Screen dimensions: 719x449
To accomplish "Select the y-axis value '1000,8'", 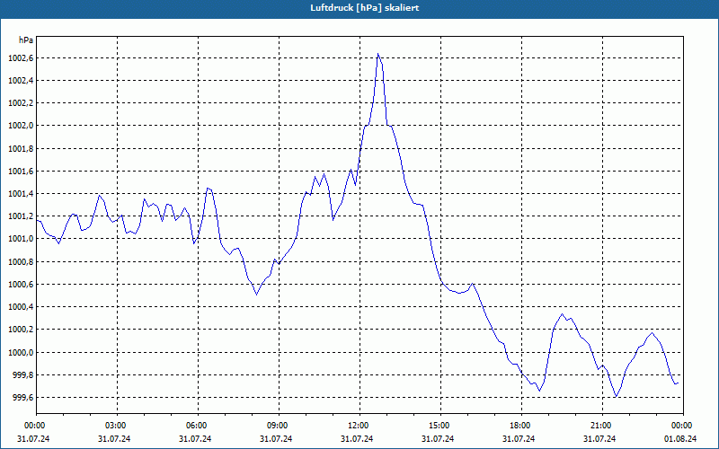I will click(21, 262).
